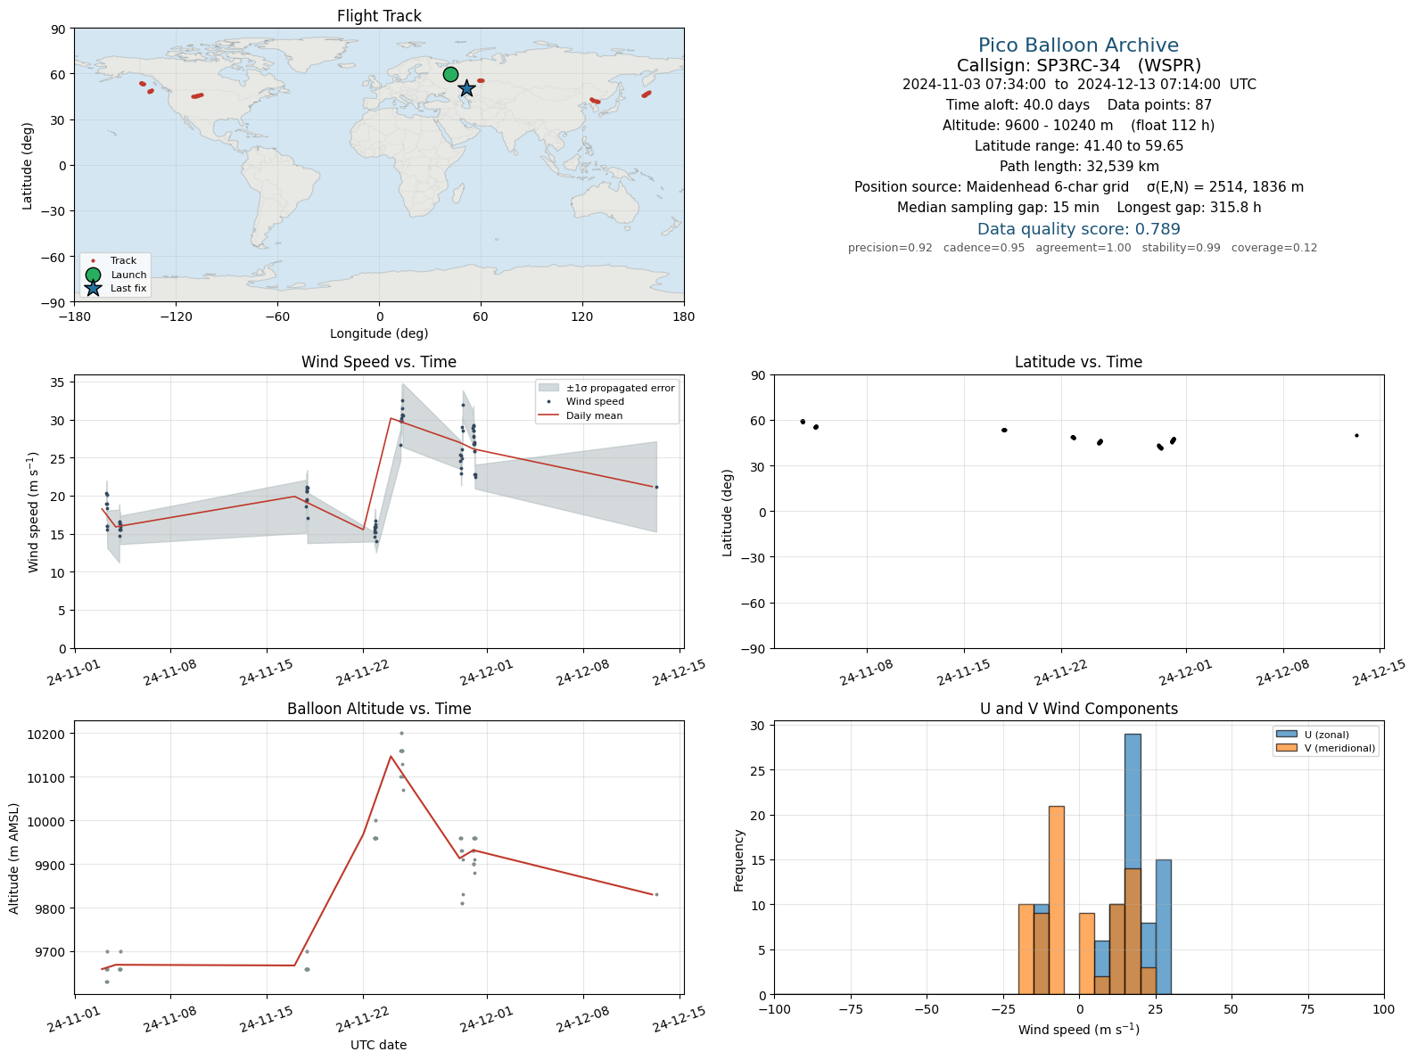The image size is (1417, 1060).
Task: Click the 'Position source: Maidenhead 6-char grid' line
Action: 1079,187
